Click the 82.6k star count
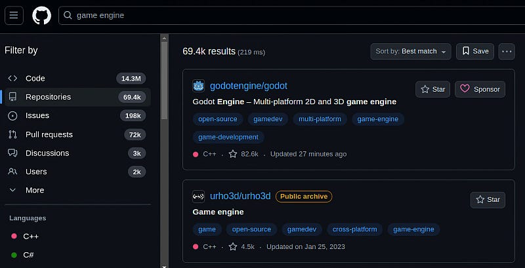The width and height of the screenshot is (525, 268). coord(250,154)
